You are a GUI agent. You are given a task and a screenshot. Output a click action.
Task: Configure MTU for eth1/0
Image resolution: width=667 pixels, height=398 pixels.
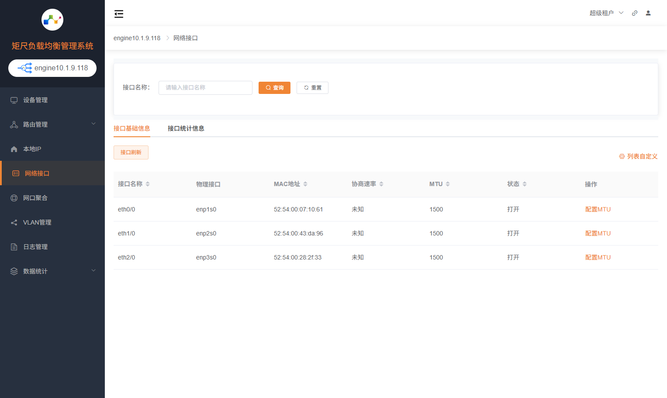[598, 233]
